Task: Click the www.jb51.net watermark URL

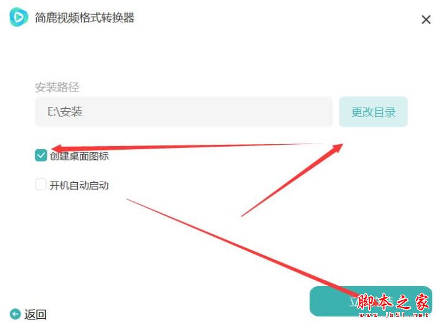Action: pyautogui.click(x=394, y=315)
